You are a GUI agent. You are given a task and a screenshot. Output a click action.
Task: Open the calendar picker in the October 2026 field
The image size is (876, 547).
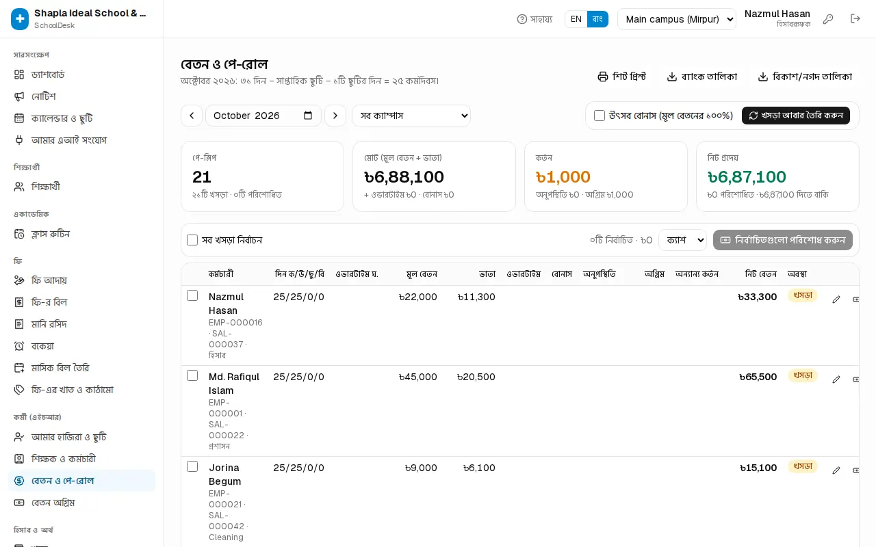[x=308, y=116]
